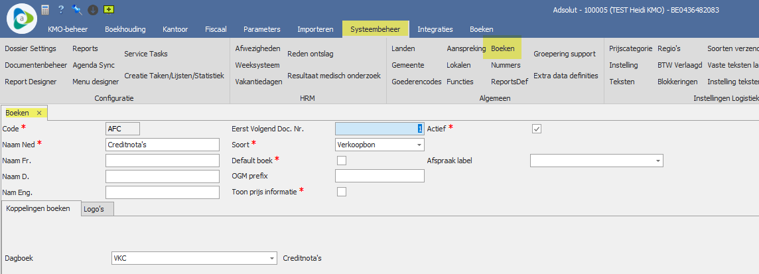
Task: Open the Dagboek dropdown showing VKC
Action: click(x=194, y=259)
